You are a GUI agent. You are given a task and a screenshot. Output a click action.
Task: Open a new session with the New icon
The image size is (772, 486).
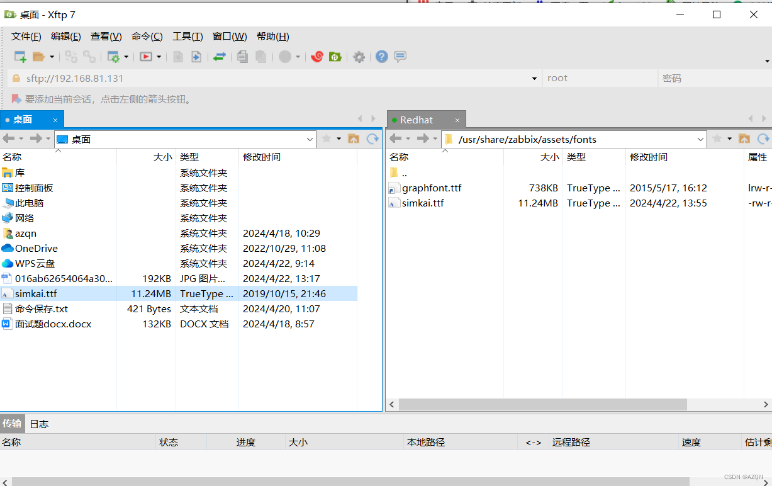point(20,57)
